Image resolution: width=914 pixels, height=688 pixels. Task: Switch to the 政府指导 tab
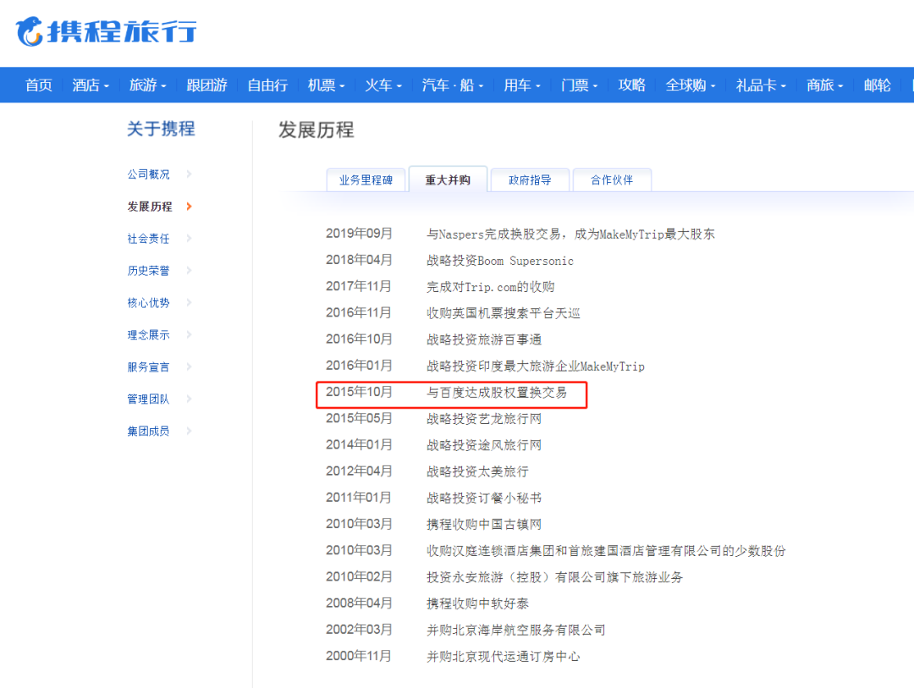[530, 179]
